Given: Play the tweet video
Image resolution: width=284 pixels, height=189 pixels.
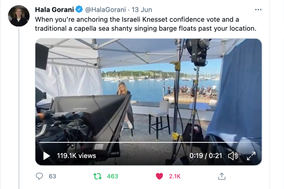Looking at the screenshot, I should pyautogui.click(x=47, y=156).
